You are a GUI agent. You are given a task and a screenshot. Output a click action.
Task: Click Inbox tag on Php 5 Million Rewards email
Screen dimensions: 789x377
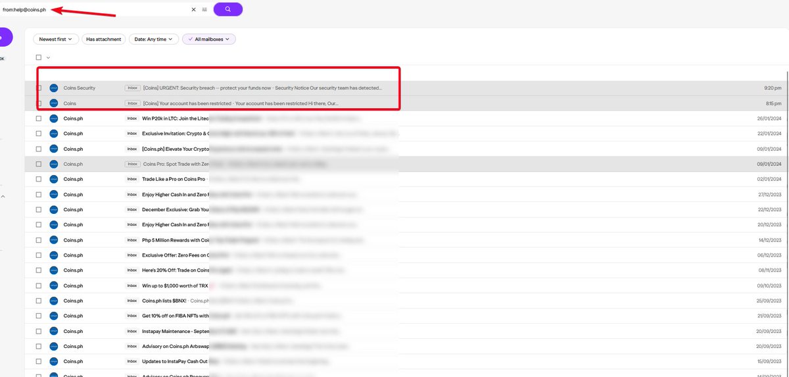pos(132,240)
